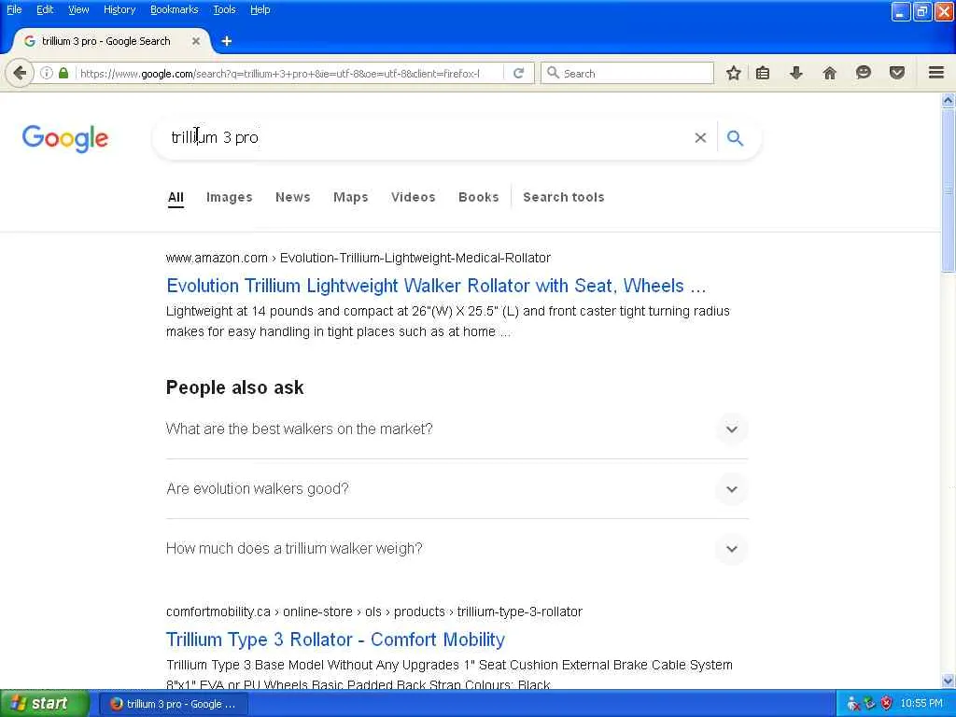The image size is (956, 717).
Task: Submit search with Google magnifier icon
Action: coord(736,138)
